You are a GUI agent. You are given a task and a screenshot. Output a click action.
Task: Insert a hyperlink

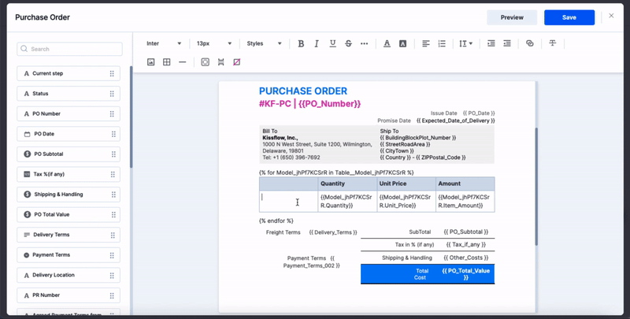click(x=530, y=44)
